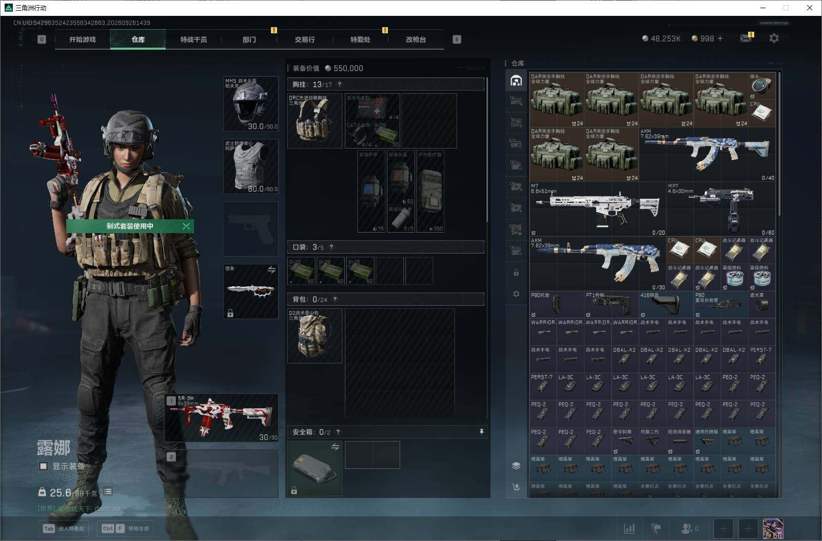
Task: Select the 密令斜角 grip item
Action: (x=625, y=441)
